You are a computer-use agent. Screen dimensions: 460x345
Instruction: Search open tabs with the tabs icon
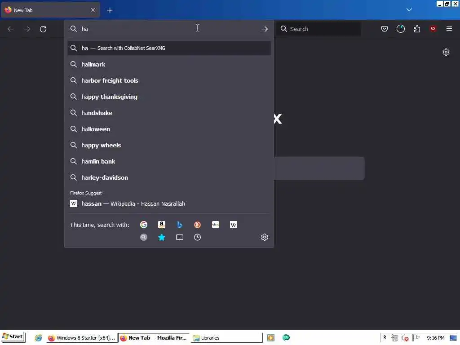click(x=180, y=237)
